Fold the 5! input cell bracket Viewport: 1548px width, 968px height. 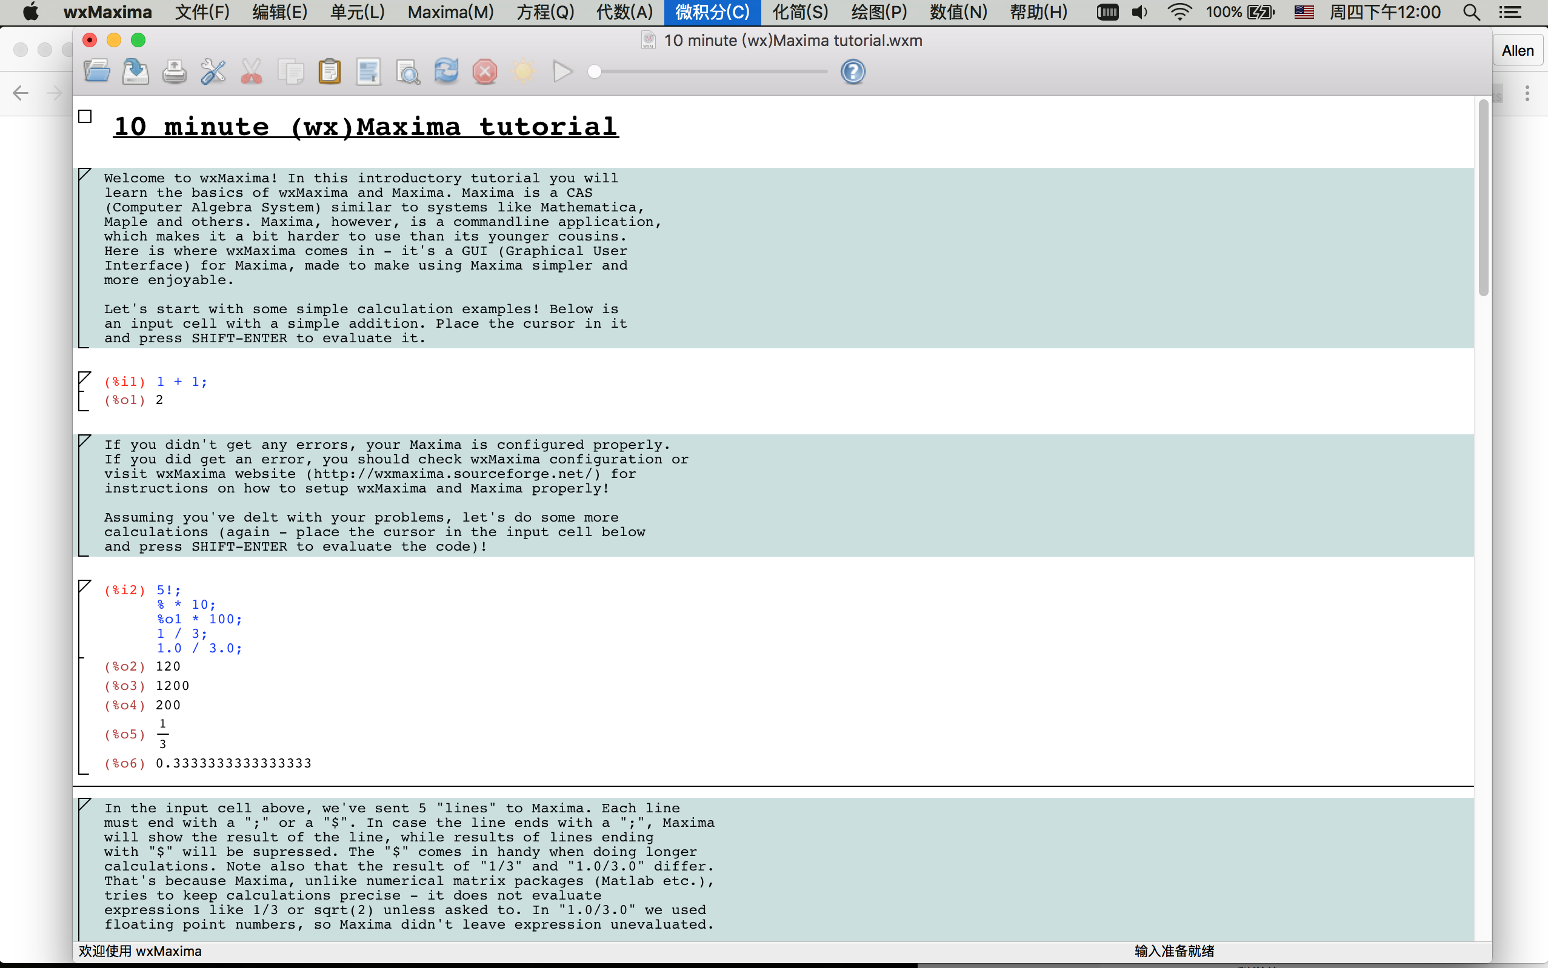pyautogui.click(x=84, y=586)
